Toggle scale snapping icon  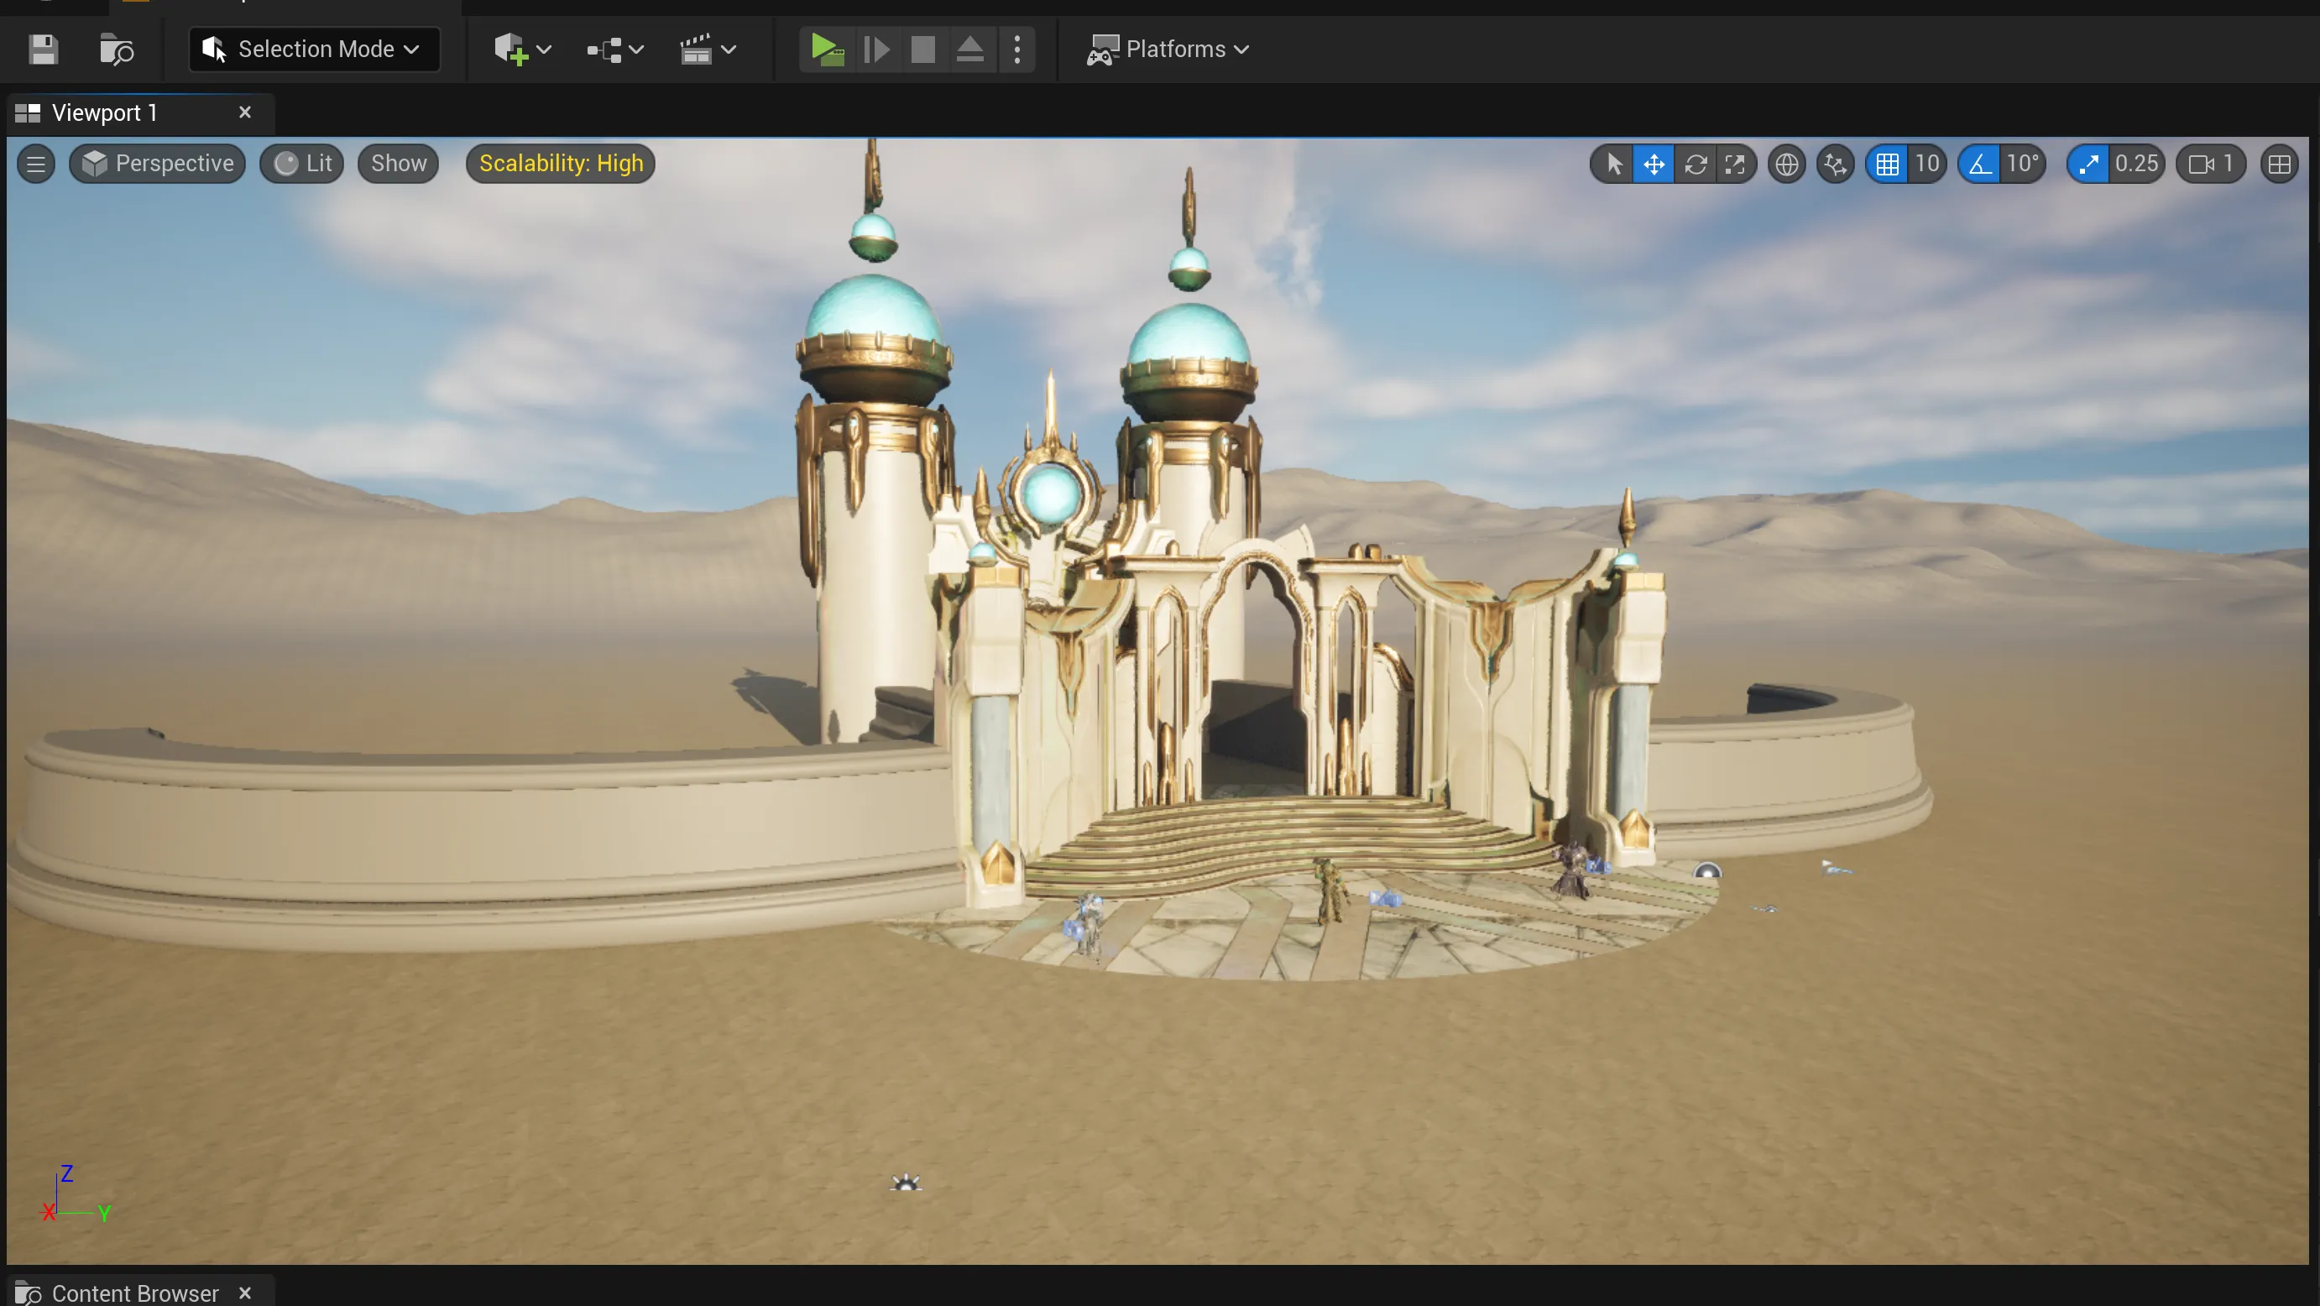point(2087,164)
